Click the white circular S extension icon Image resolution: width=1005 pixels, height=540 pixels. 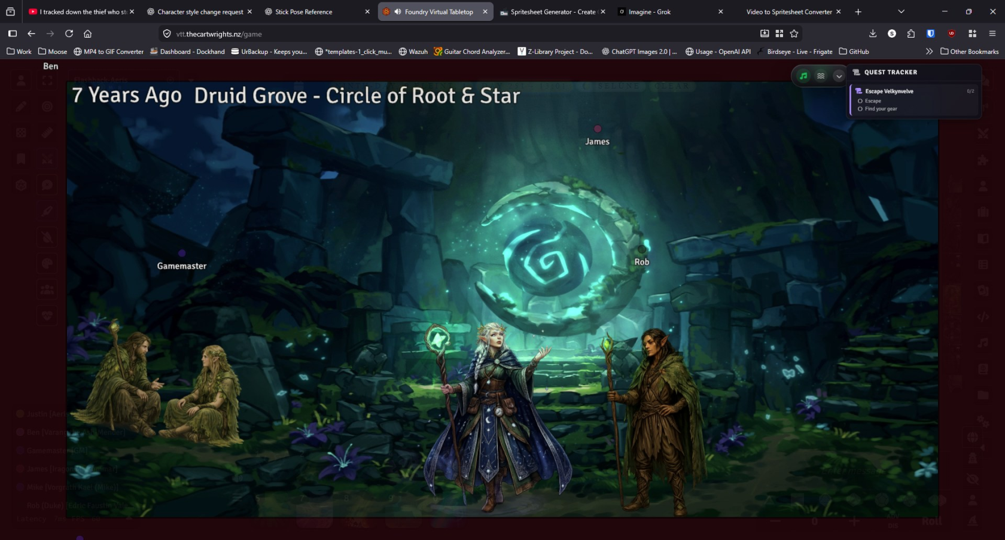point(892,33)
